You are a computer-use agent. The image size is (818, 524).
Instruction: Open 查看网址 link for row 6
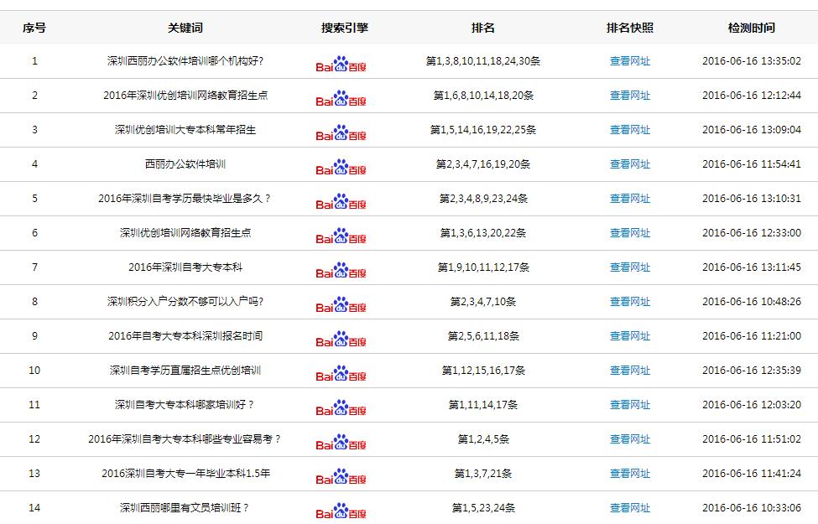[630, 233]
